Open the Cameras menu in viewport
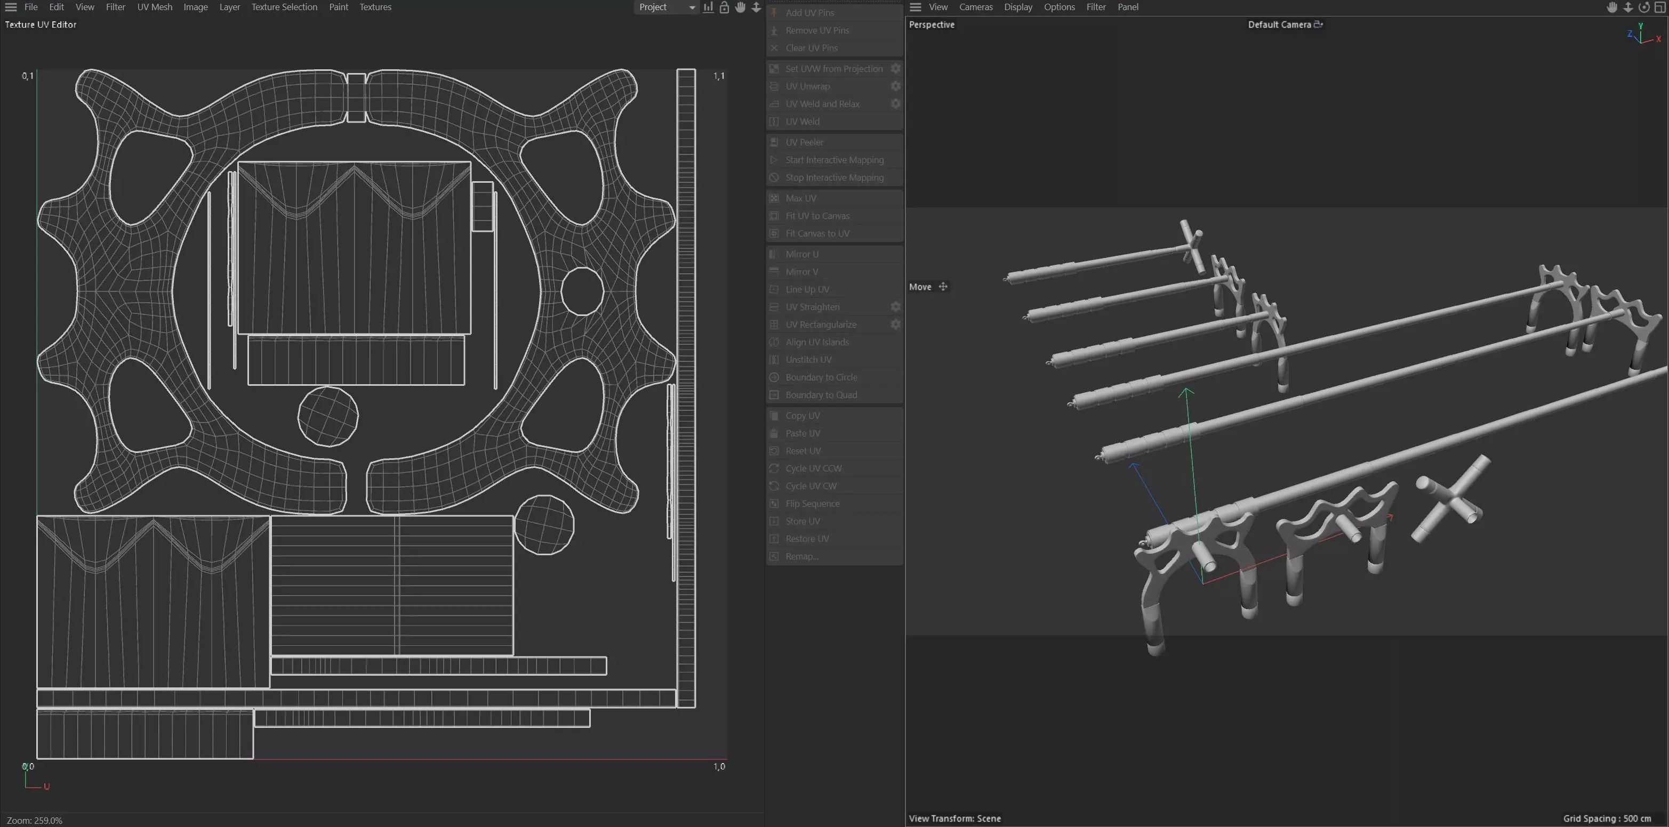1669x827 pixels. coord(975,7)
